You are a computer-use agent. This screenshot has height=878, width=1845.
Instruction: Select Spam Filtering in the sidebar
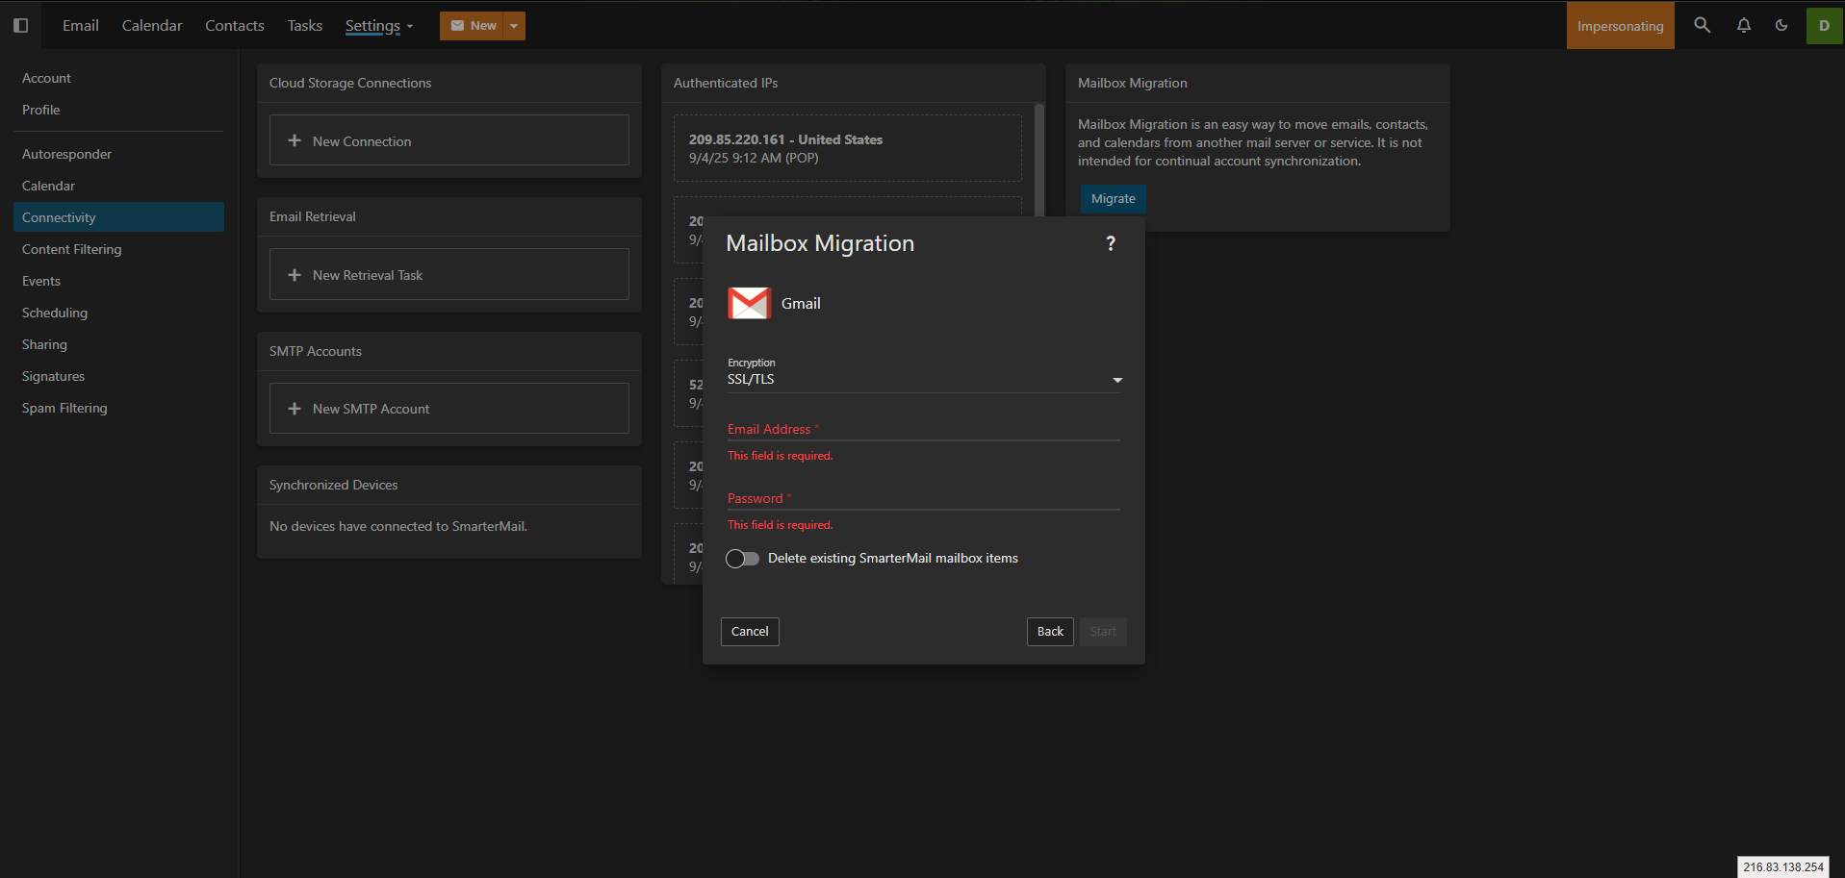point(64,408)
